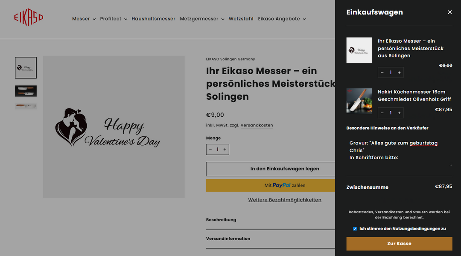Close the Einkaufswagen cart panel
This screenshot has width=461, height=256.
coord(449,12)
